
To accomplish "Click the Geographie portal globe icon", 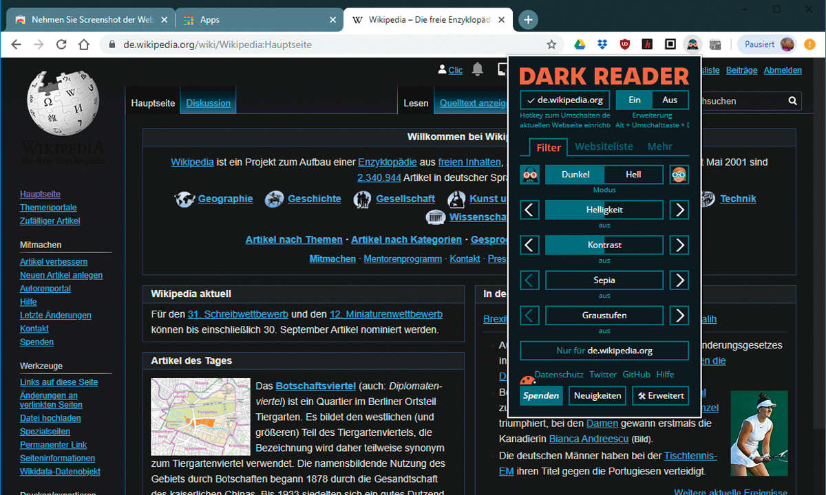I will [x=184, y=199].
